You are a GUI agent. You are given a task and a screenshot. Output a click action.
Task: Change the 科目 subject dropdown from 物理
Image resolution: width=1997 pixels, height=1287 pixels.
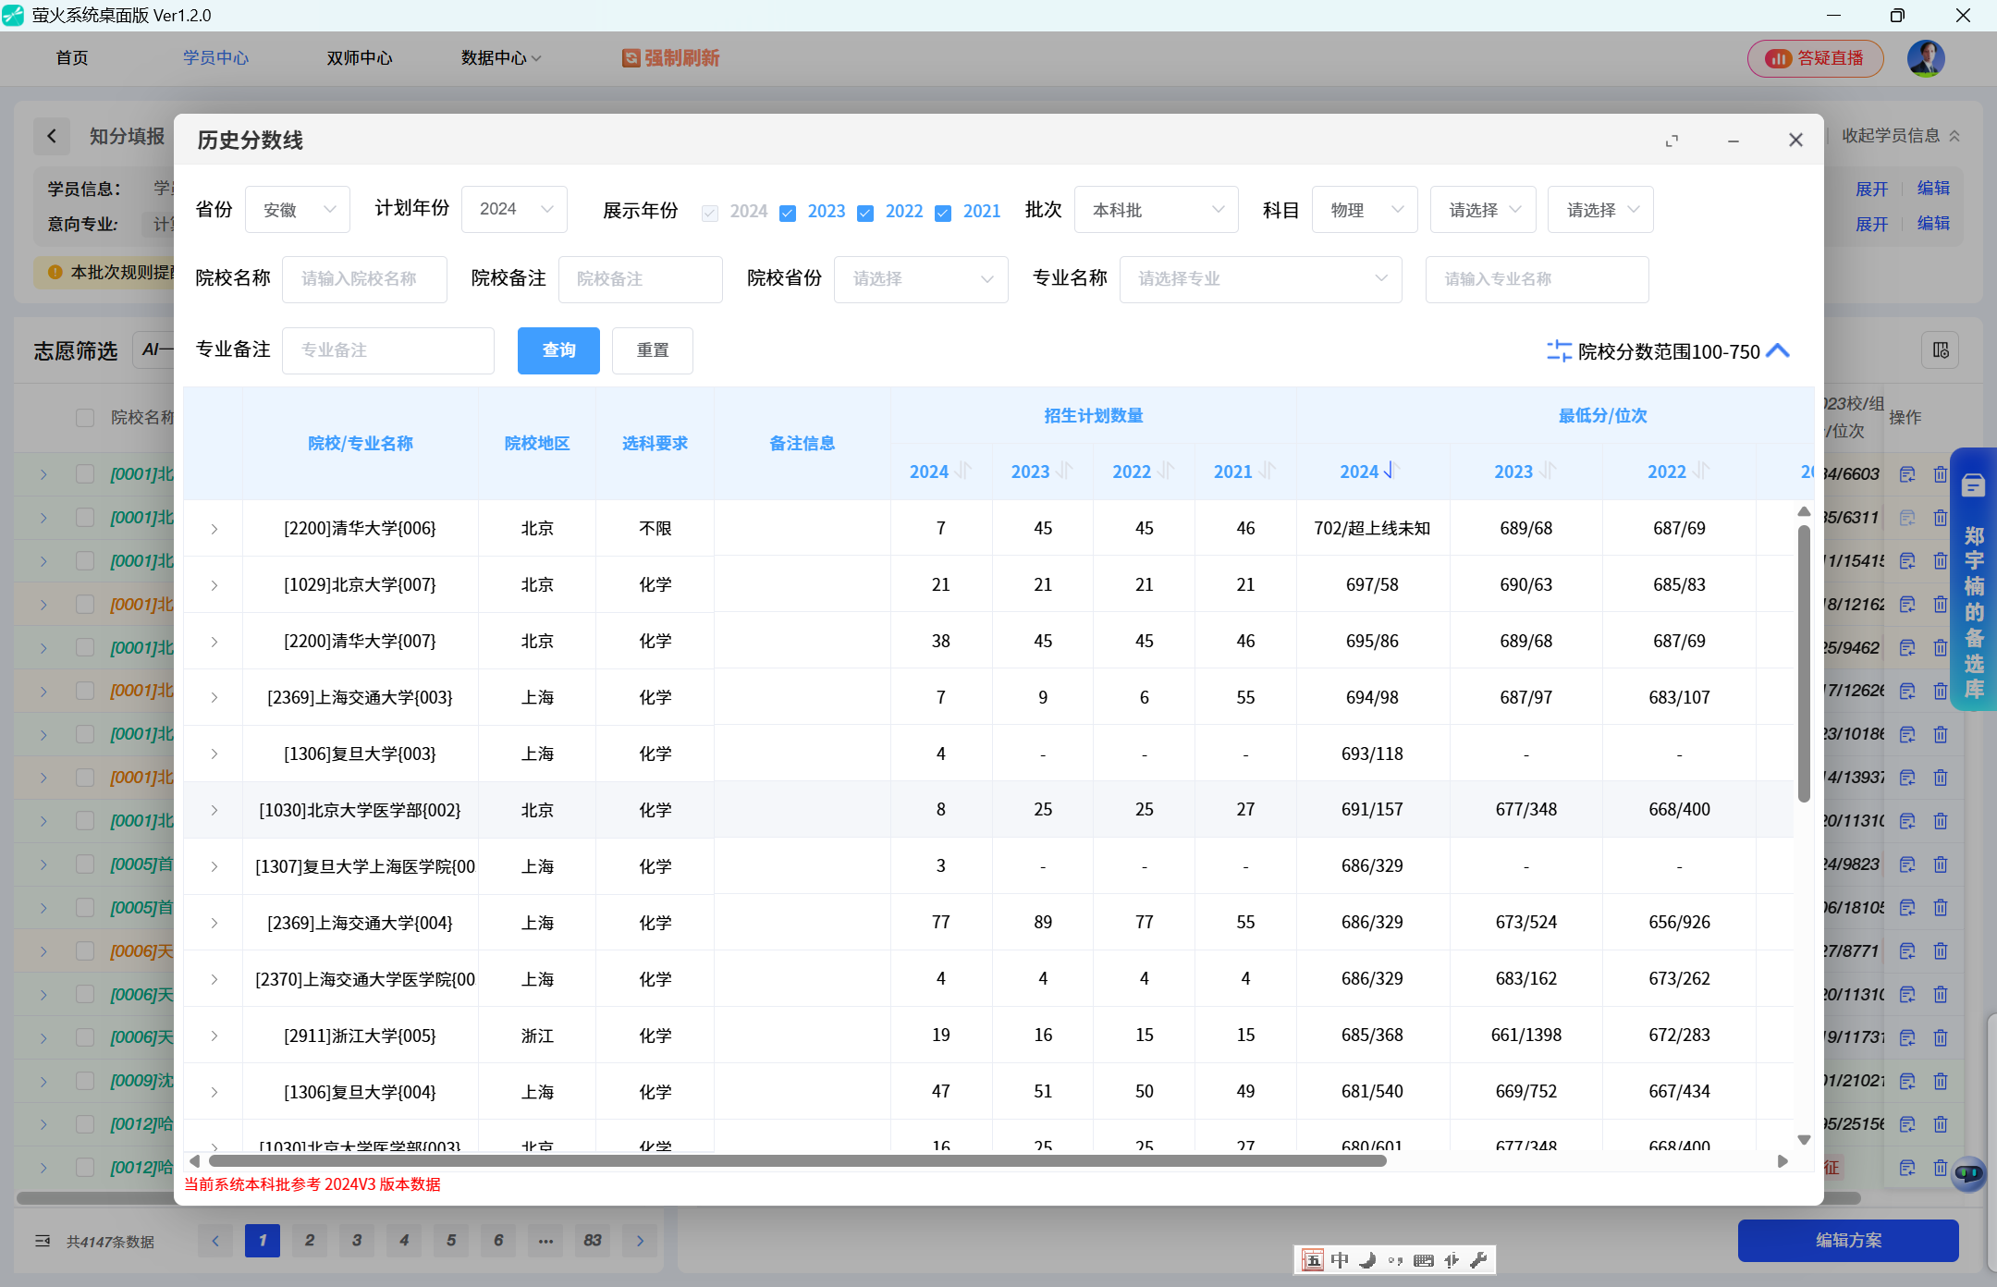coord(1365,209)
